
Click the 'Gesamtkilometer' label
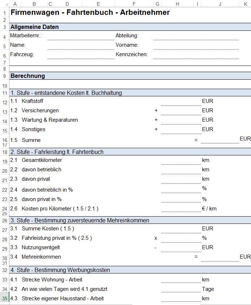pos(42,160)
